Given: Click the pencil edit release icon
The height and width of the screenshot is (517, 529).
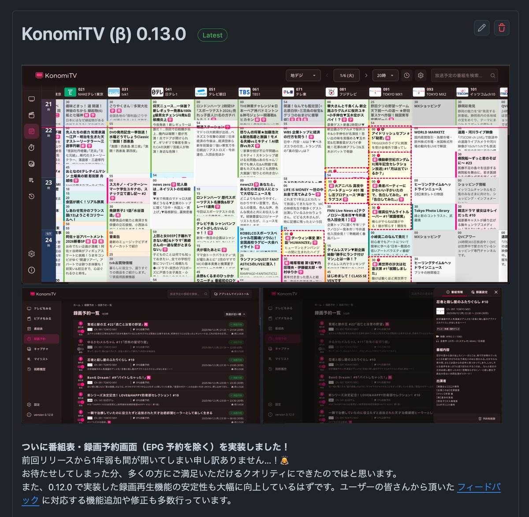Looking at the screenshot, I should tap(482, 28).
